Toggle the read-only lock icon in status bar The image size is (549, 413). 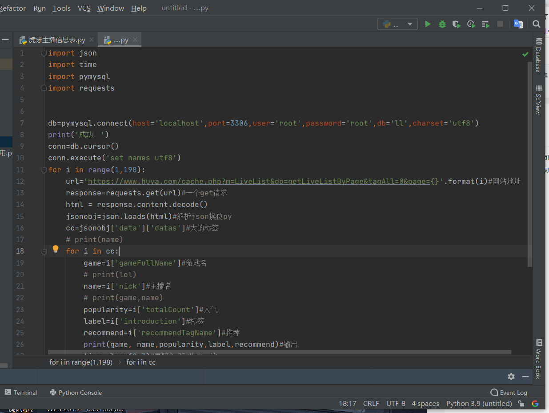pyautogui.click(x=521, y=403)
